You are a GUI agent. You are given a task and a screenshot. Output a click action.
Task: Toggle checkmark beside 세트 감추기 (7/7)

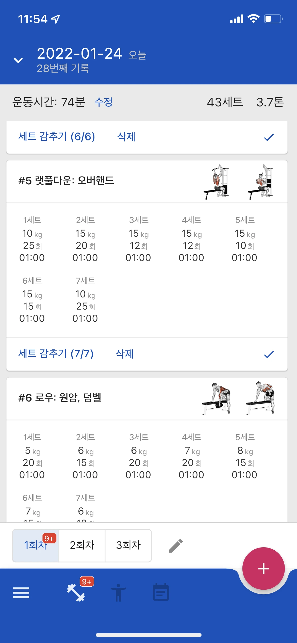tap(269, 354)
